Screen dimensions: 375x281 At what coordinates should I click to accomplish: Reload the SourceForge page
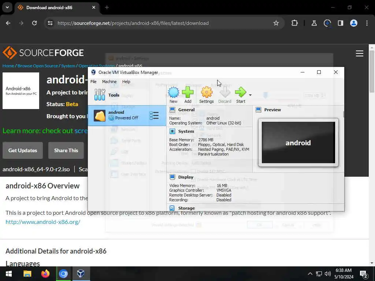34,23
